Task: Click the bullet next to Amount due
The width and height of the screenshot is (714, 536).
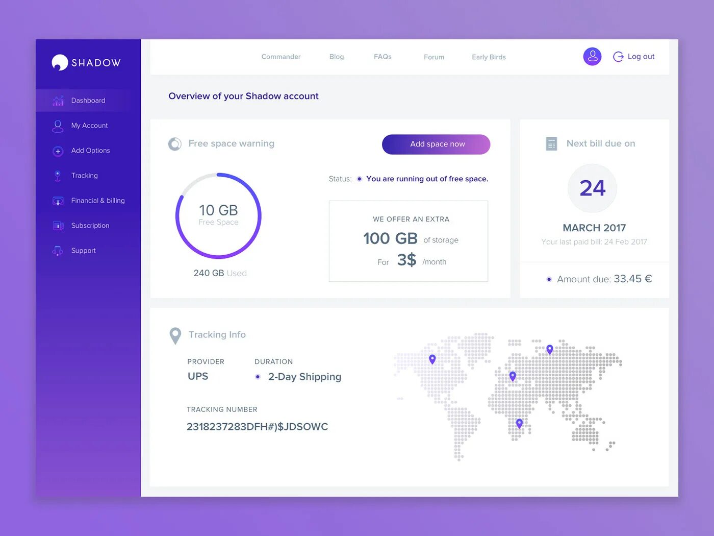Action: point(549,279)
